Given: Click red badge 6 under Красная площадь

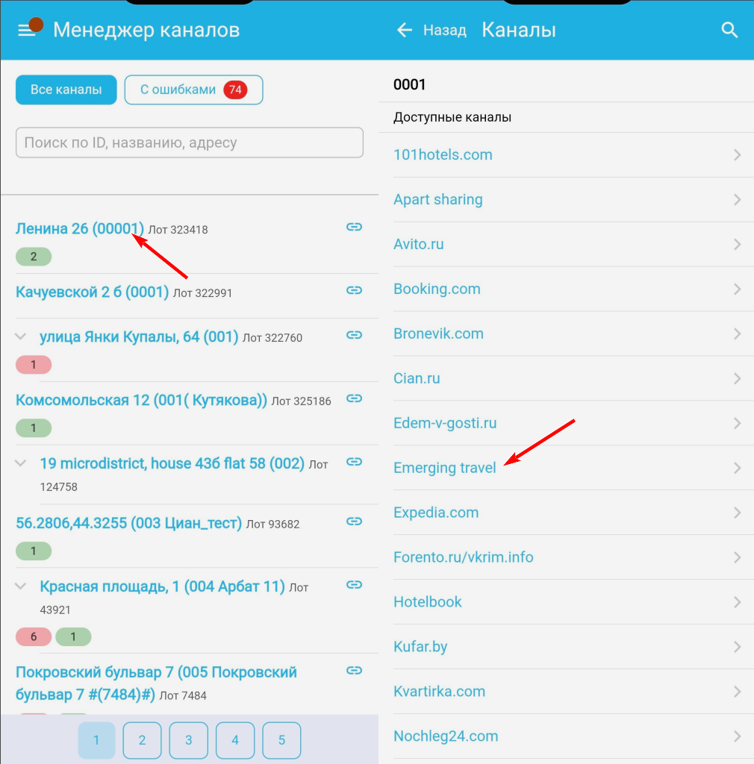Looking at the screenshot, I should click(34, 636).
